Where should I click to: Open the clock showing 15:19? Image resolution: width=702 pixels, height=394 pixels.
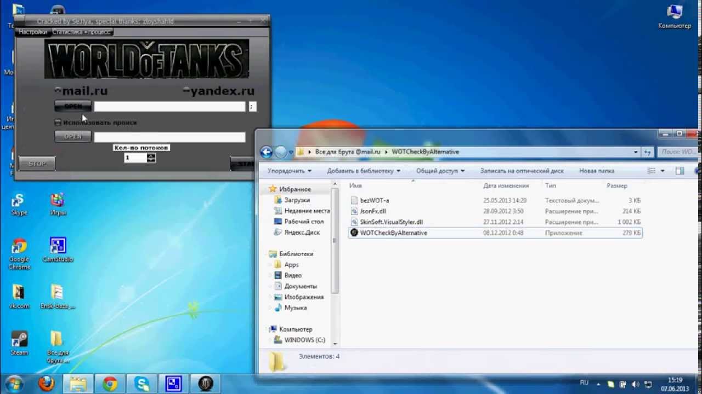(675, 384)
